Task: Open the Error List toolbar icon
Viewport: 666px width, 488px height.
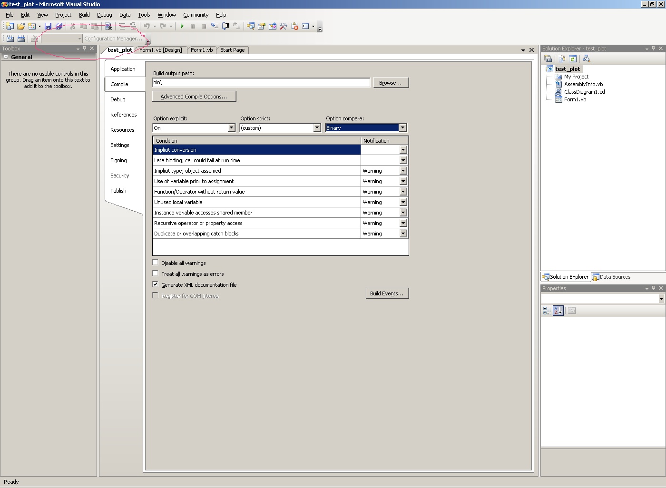Action: [x=295, y=26]
